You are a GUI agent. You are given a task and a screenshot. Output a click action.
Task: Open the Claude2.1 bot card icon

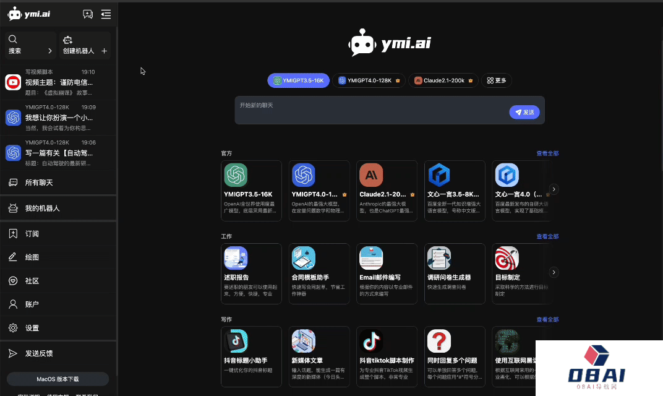coord(371,175)
